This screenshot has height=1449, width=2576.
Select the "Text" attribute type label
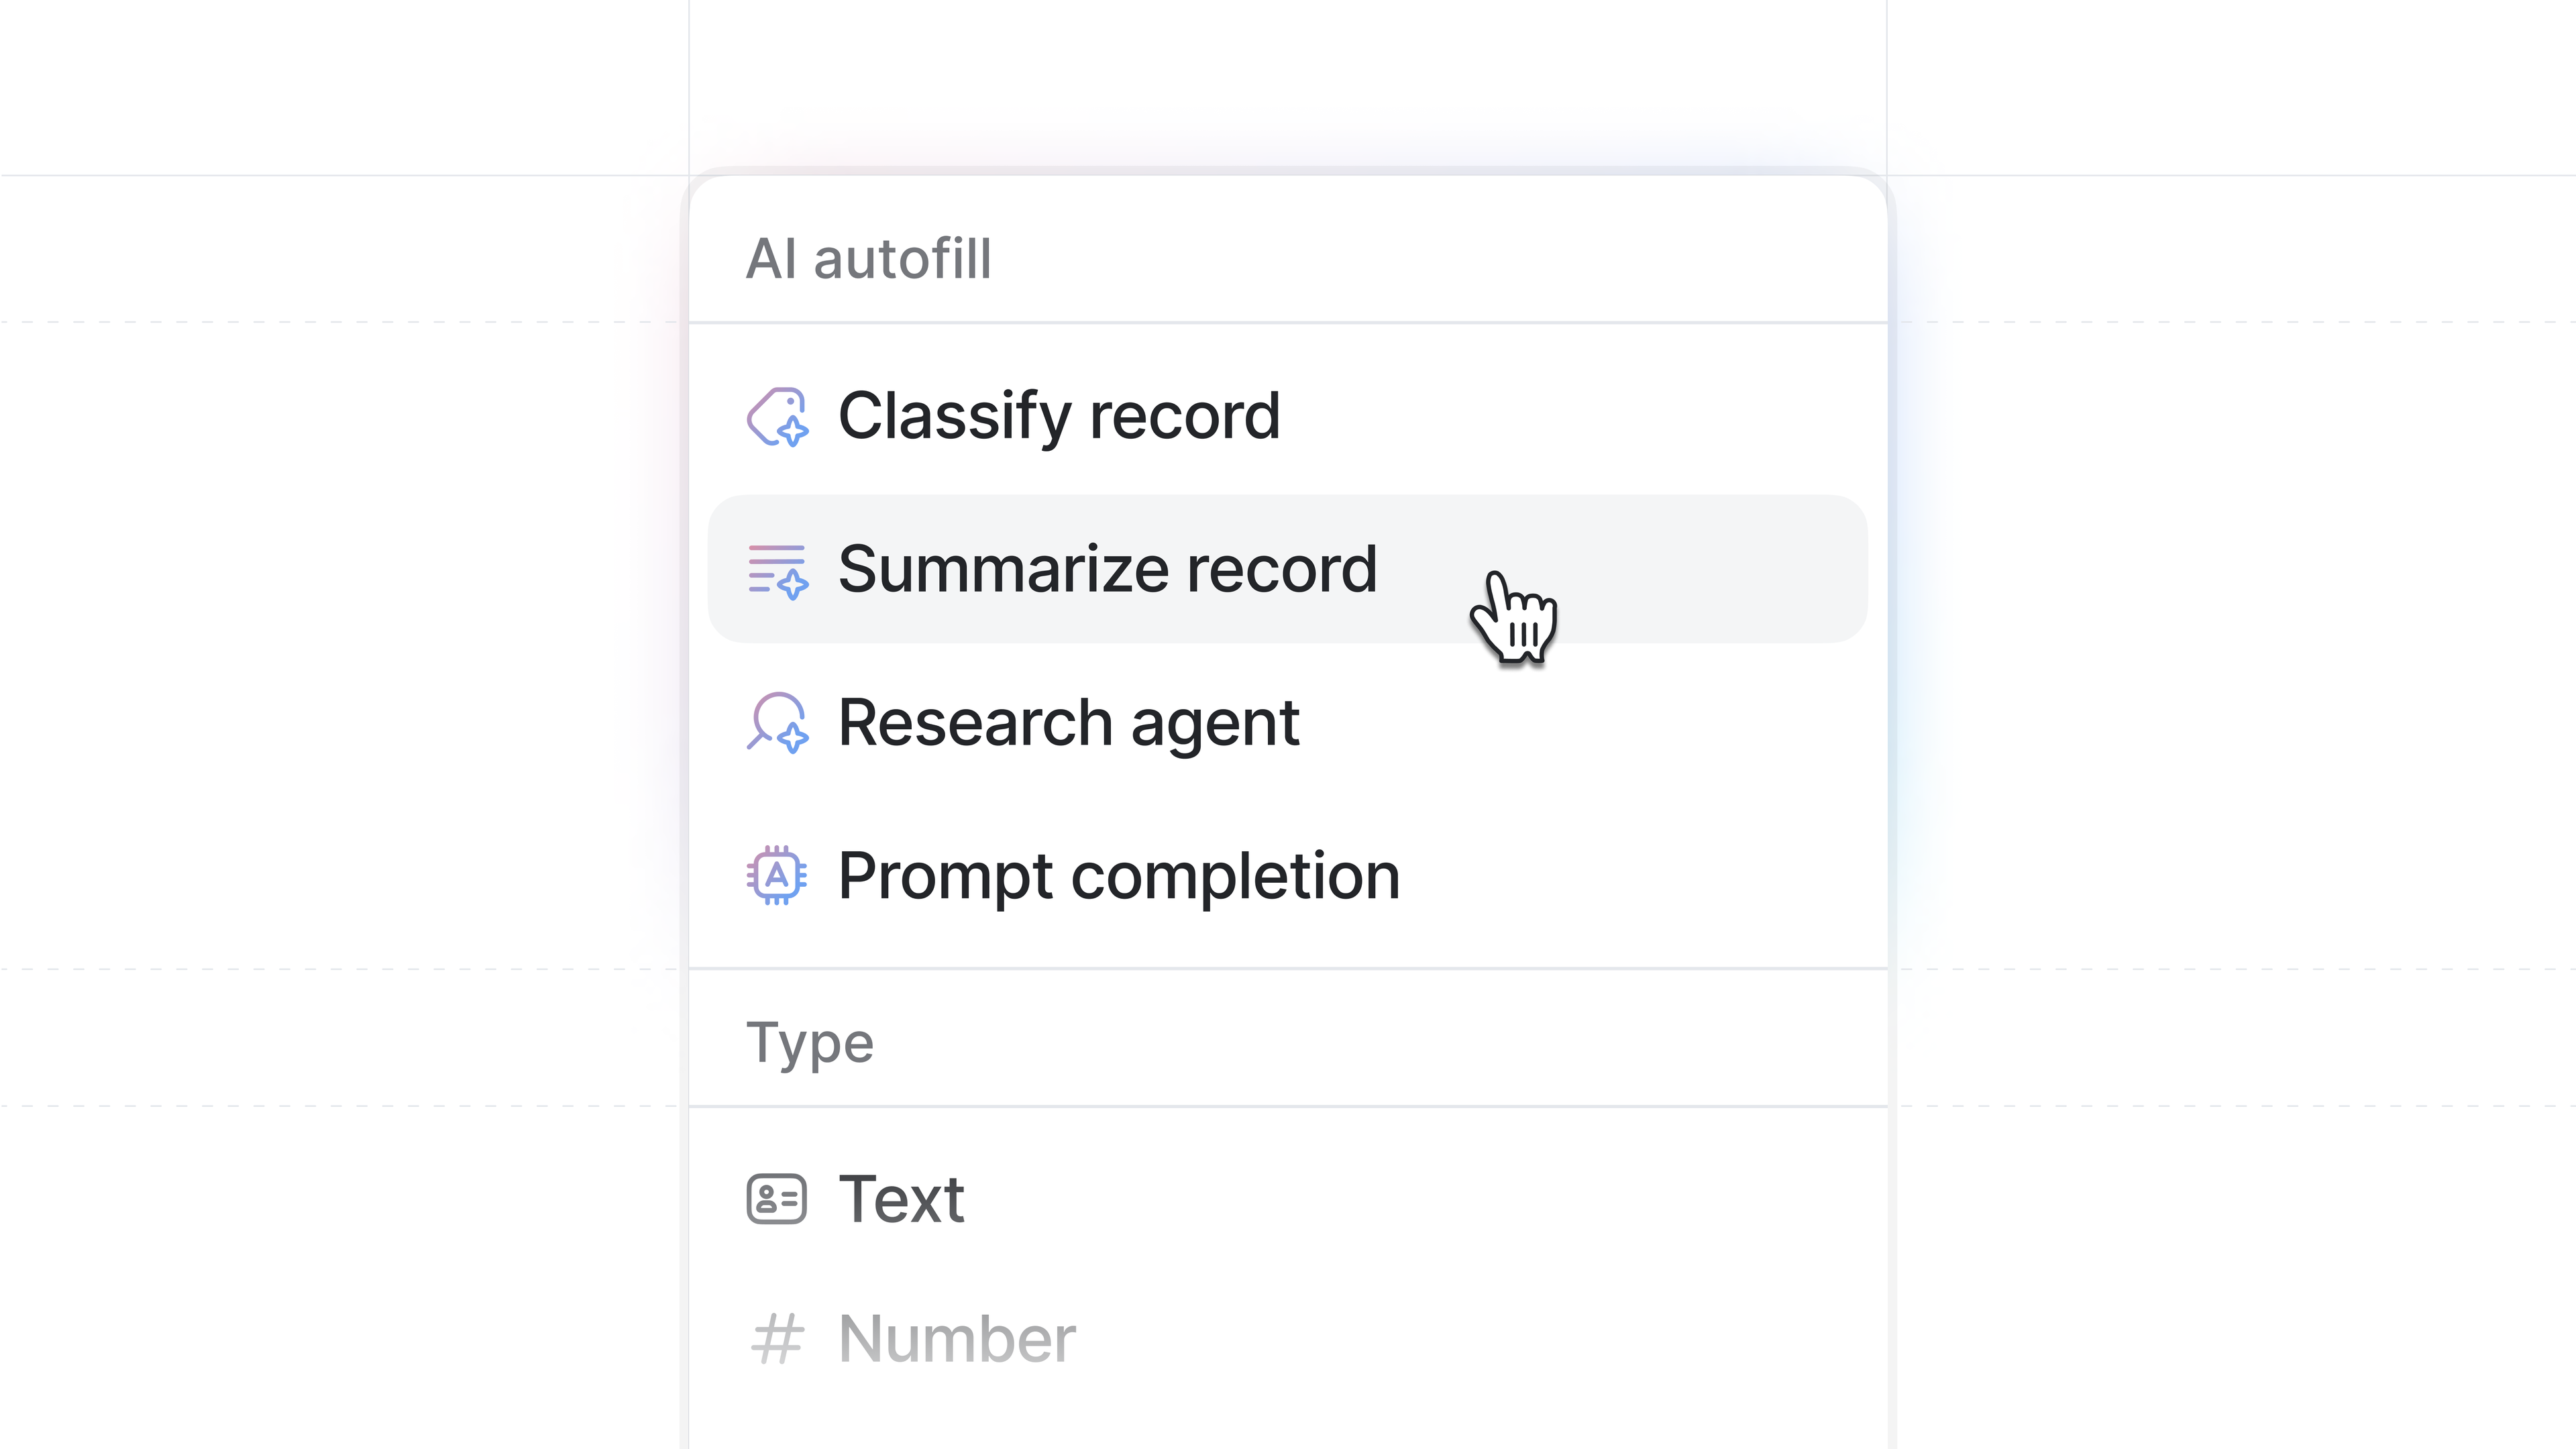tap(901, 1199)
